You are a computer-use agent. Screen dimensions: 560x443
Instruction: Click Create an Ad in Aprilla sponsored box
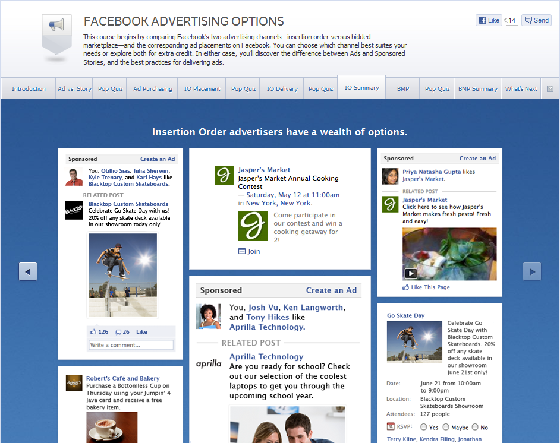331,290
